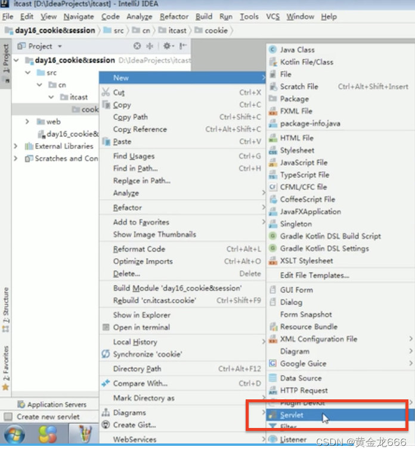This screenshot has height=453, width=415.
Task: Click the Scratch File icon
Action: (x=272, y=86)
